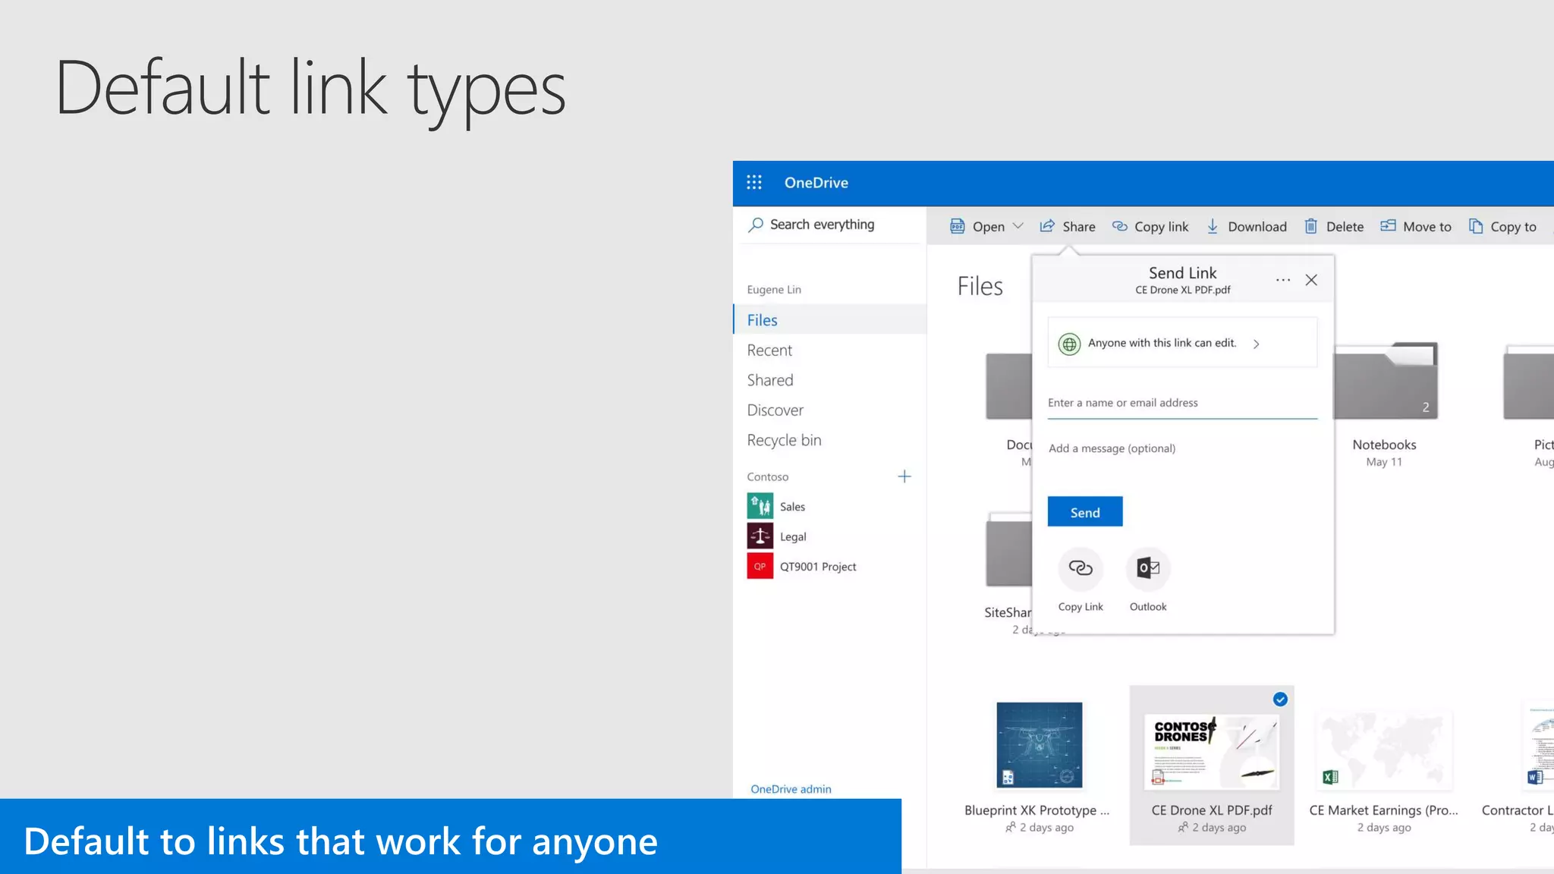Open the Notebooks folder
The width and height of the screenshot is (1554, 874).
(x=1385, y=381)
